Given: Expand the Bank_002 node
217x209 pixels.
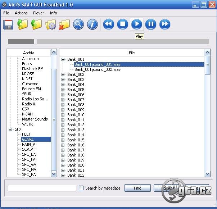Looking at the screenshot, I should [63, 74].
